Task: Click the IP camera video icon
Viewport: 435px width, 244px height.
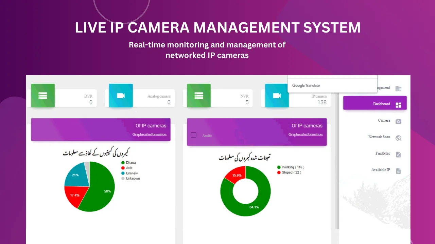Action: (277, 96)
